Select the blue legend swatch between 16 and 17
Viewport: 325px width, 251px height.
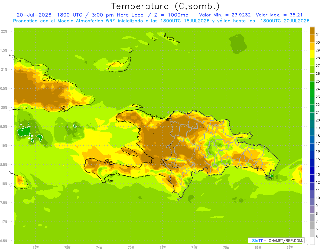pos(312,147)
